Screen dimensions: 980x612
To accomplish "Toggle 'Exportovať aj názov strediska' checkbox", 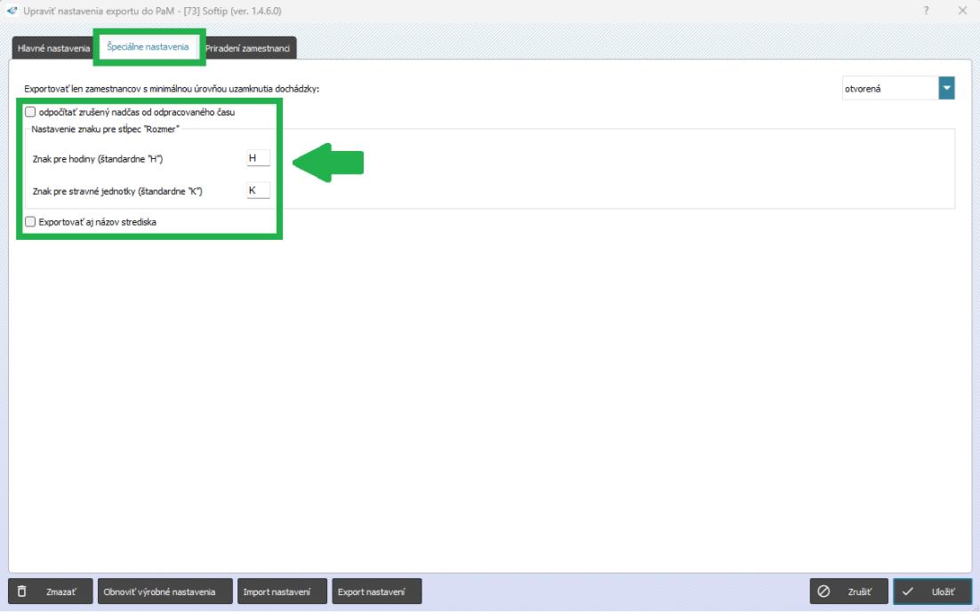I will (31, 222).
